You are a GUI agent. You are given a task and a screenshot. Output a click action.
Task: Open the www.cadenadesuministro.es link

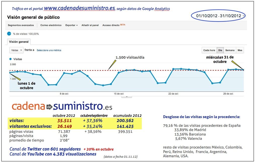coord(80,8)
